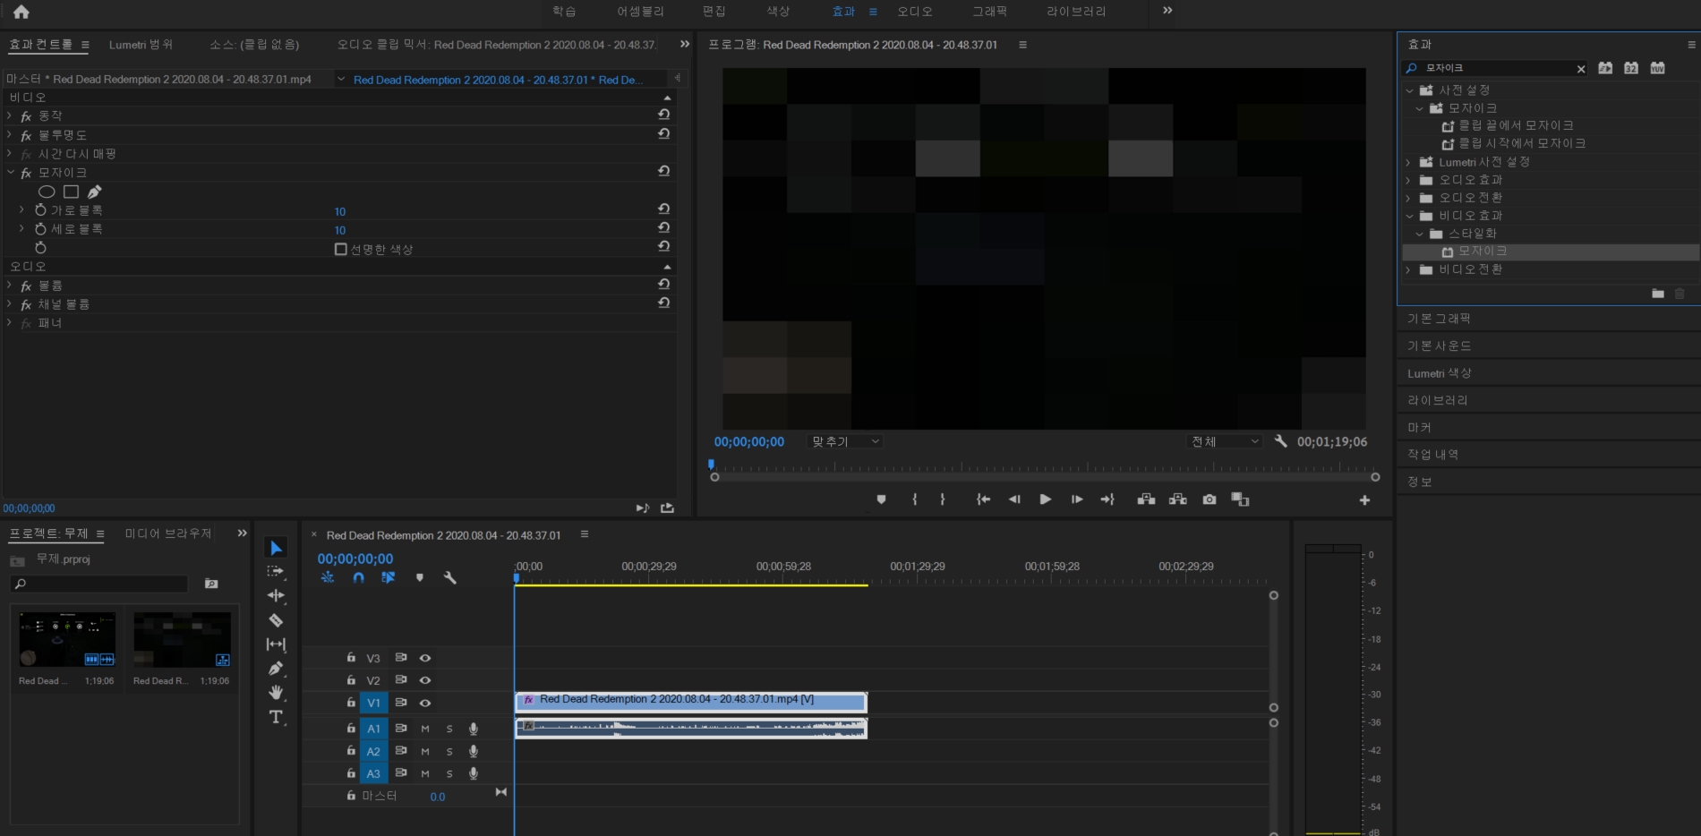
Task: Open the 기본 사운드 panel
Action: (x=1440, y=345)
